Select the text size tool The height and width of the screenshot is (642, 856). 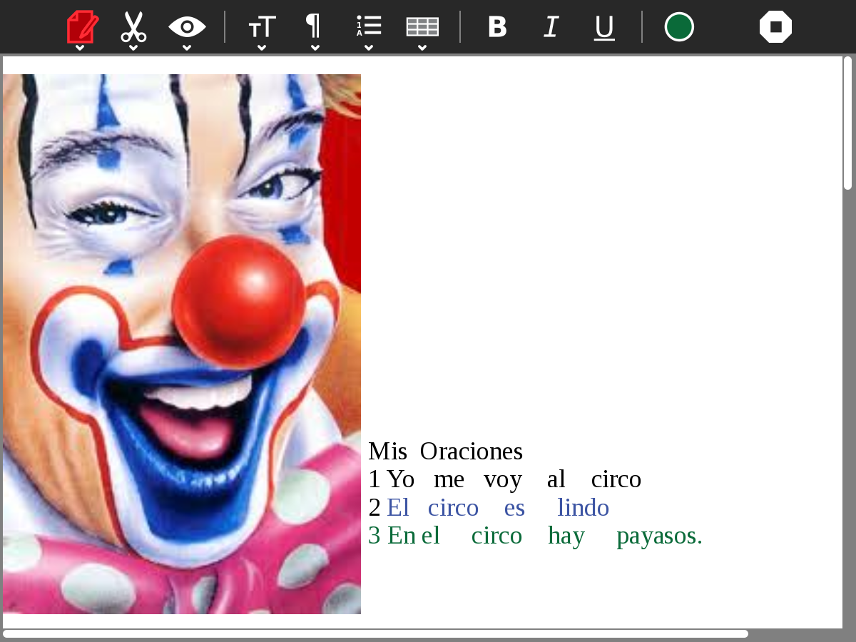coord(261,26)
